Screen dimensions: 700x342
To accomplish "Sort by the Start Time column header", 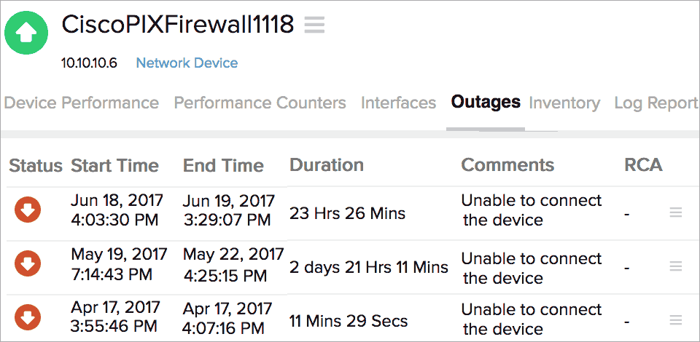I will click(114, 166).
